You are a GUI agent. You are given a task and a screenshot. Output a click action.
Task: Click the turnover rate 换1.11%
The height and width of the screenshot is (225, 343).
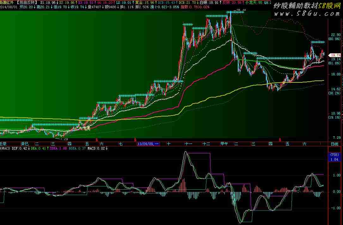[x=127, y=7]
